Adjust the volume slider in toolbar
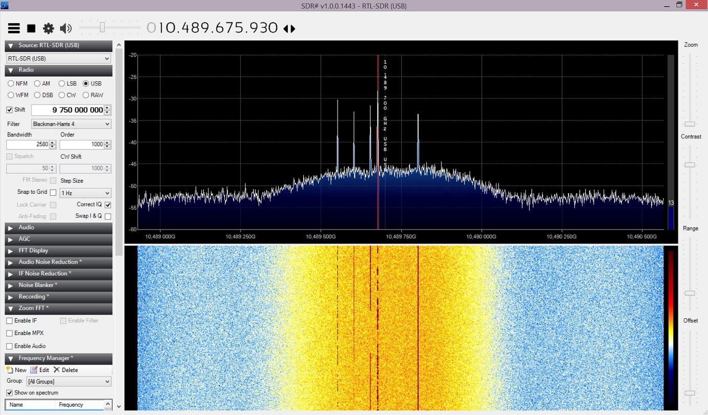This screenshot has width=708, height=415. pos(102,28)
